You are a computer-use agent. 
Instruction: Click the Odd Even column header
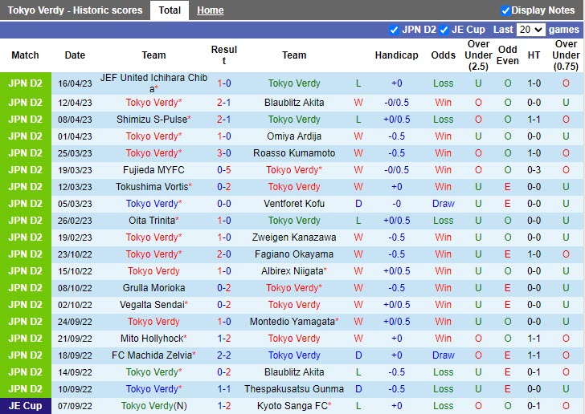tap(507, 55)
